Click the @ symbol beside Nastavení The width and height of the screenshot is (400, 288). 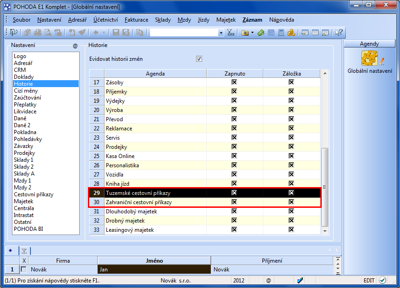tap(75, 46)
